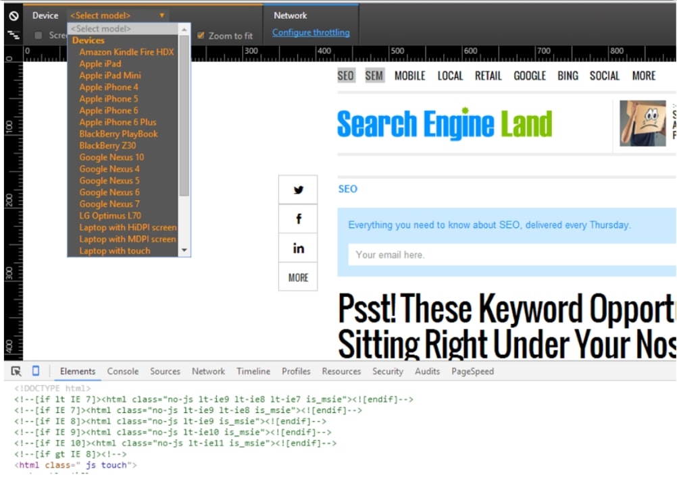The width and height of the screenshot is (677, 477).
Task: Click the Your email here field
Action: (512, 255)
